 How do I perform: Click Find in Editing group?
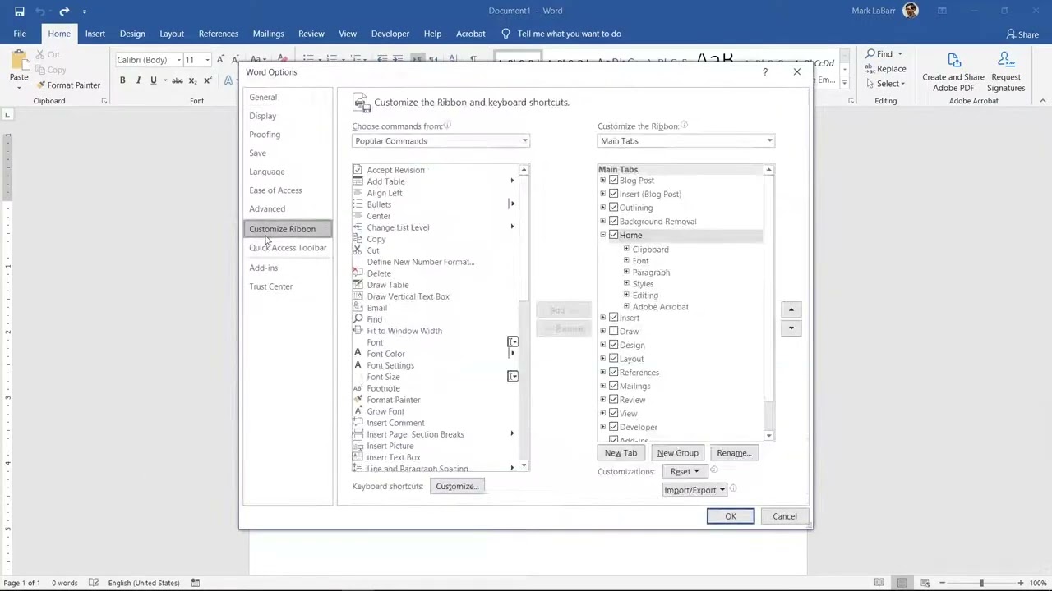click(x=884, y=54)
